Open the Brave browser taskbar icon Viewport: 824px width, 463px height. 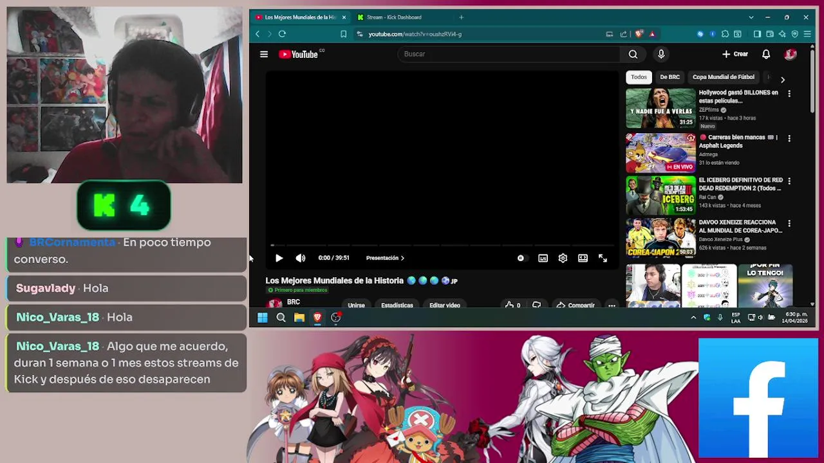point(317,317)
